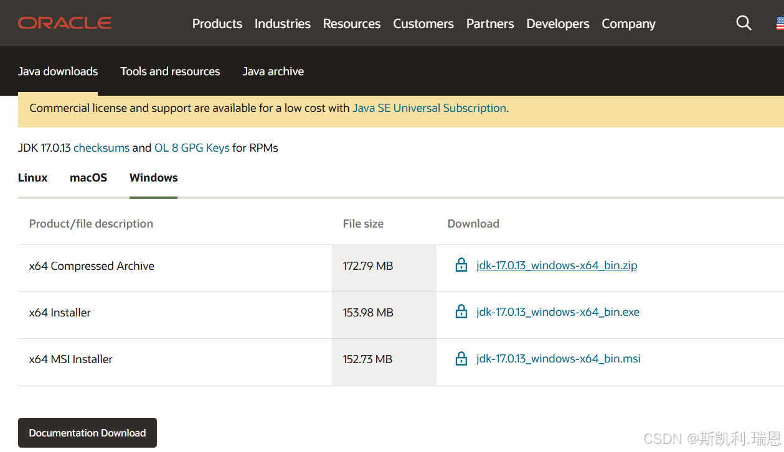This screenshot has width=784, height=452.
Task: Click the Oracle logo
Action: coord(65,23)
